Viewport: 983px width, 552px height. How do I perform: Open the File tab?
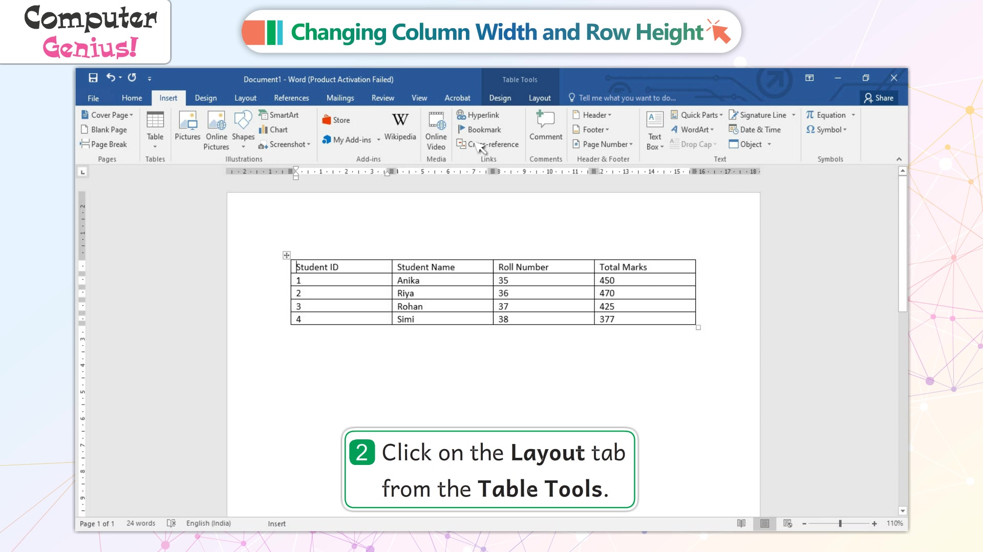[93, 98]
